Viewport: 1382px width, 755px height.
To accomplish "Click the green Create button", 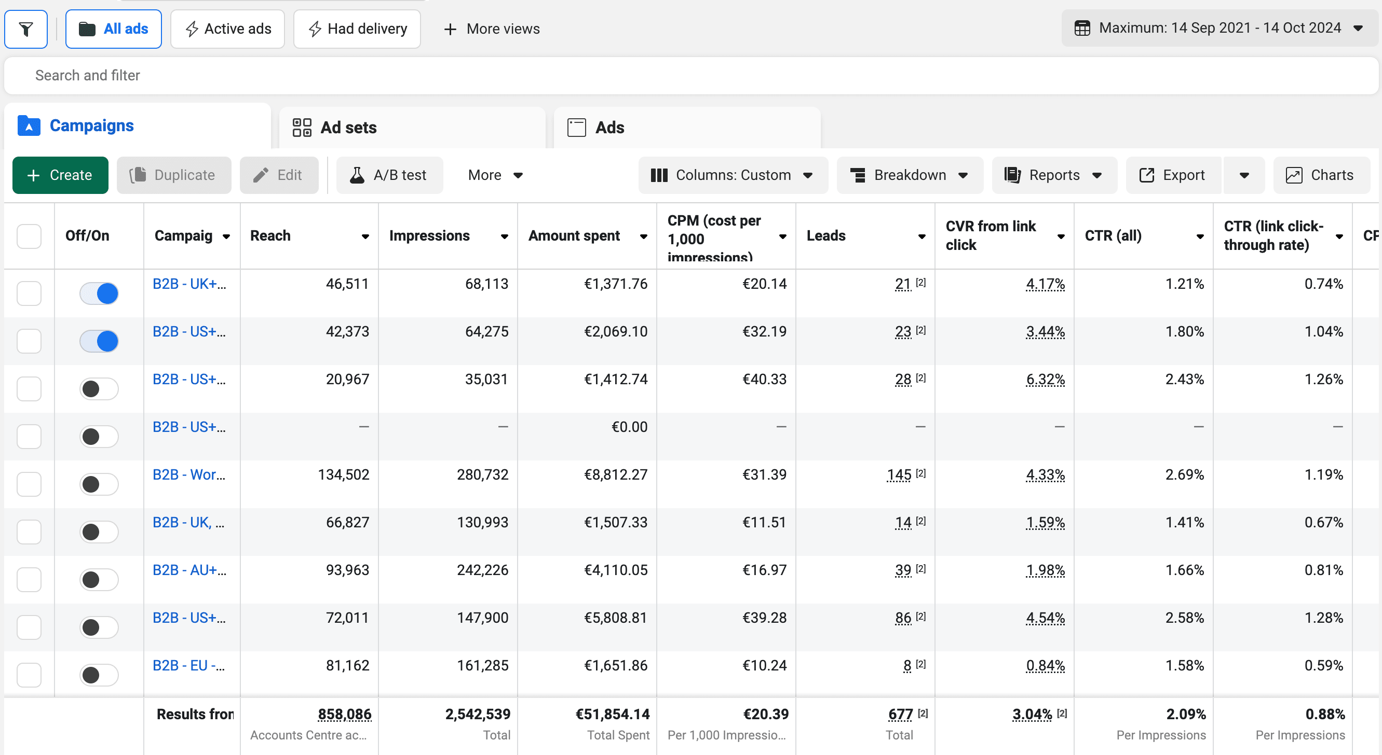I will point(60,175).
